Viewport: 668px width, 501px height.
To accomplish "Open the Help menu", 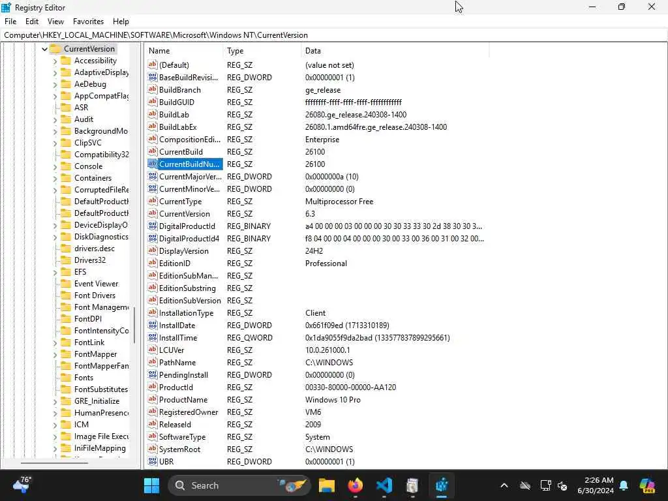I will (121, 22).
